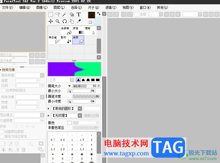Choose the 特效笔 effect pen tool
The image size is (220, 163).
pos(54,40)
